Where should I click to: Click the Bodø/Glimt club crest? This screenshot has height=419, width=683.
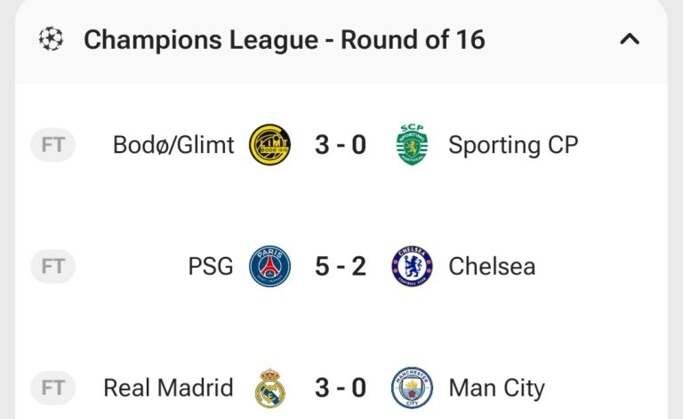point(269,145)
